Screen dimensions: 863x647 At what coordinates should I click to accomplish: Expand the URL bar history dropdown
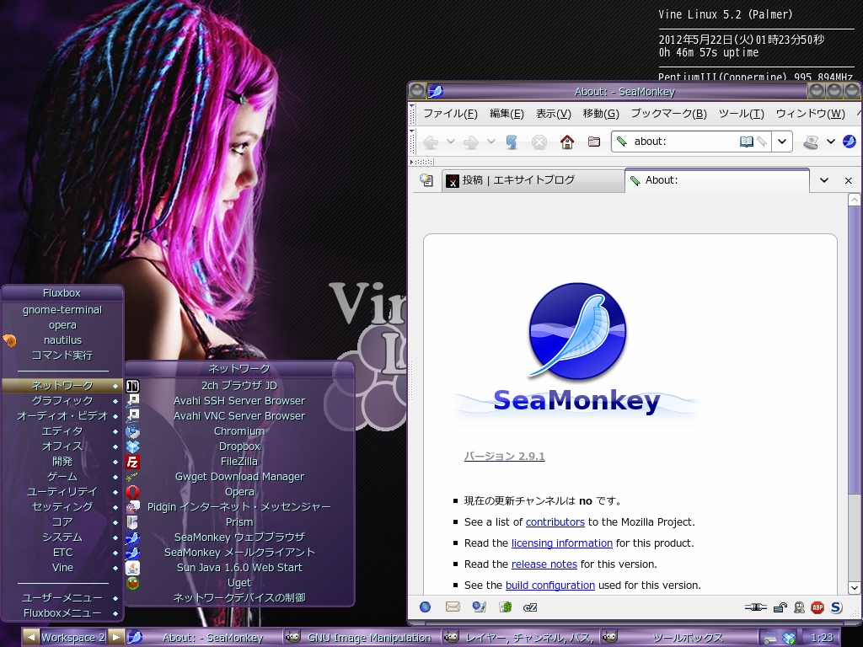[x=781, y=142]
